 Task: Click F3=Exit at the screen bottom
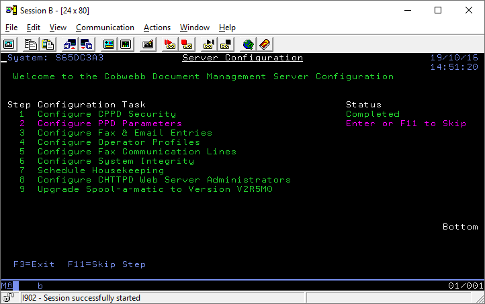[34, 264]
